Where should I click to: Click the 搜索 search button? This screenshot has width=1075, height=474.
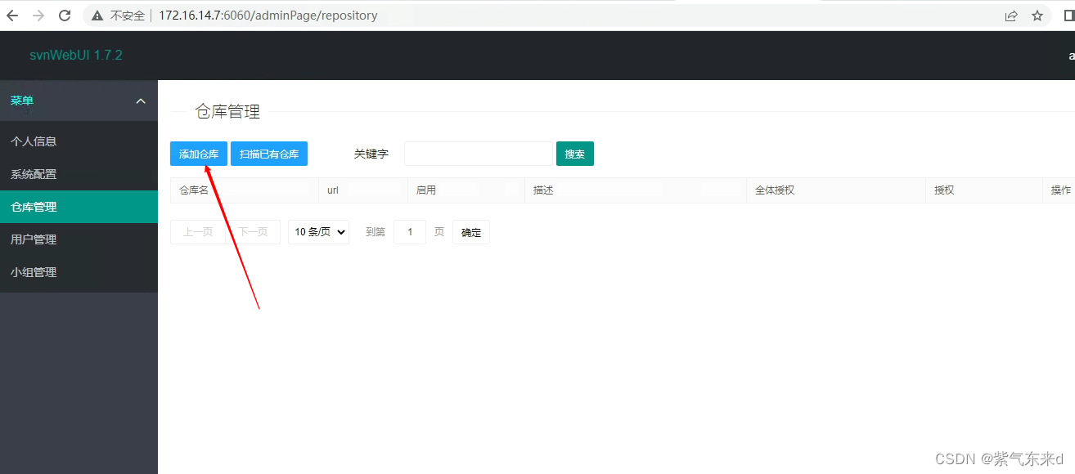click(x=574, y=154)
